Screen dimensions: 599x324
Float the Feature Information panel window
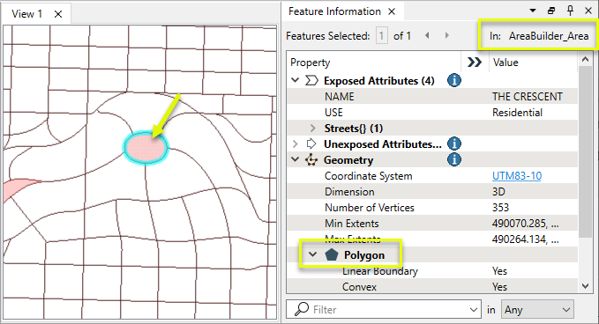551,11
